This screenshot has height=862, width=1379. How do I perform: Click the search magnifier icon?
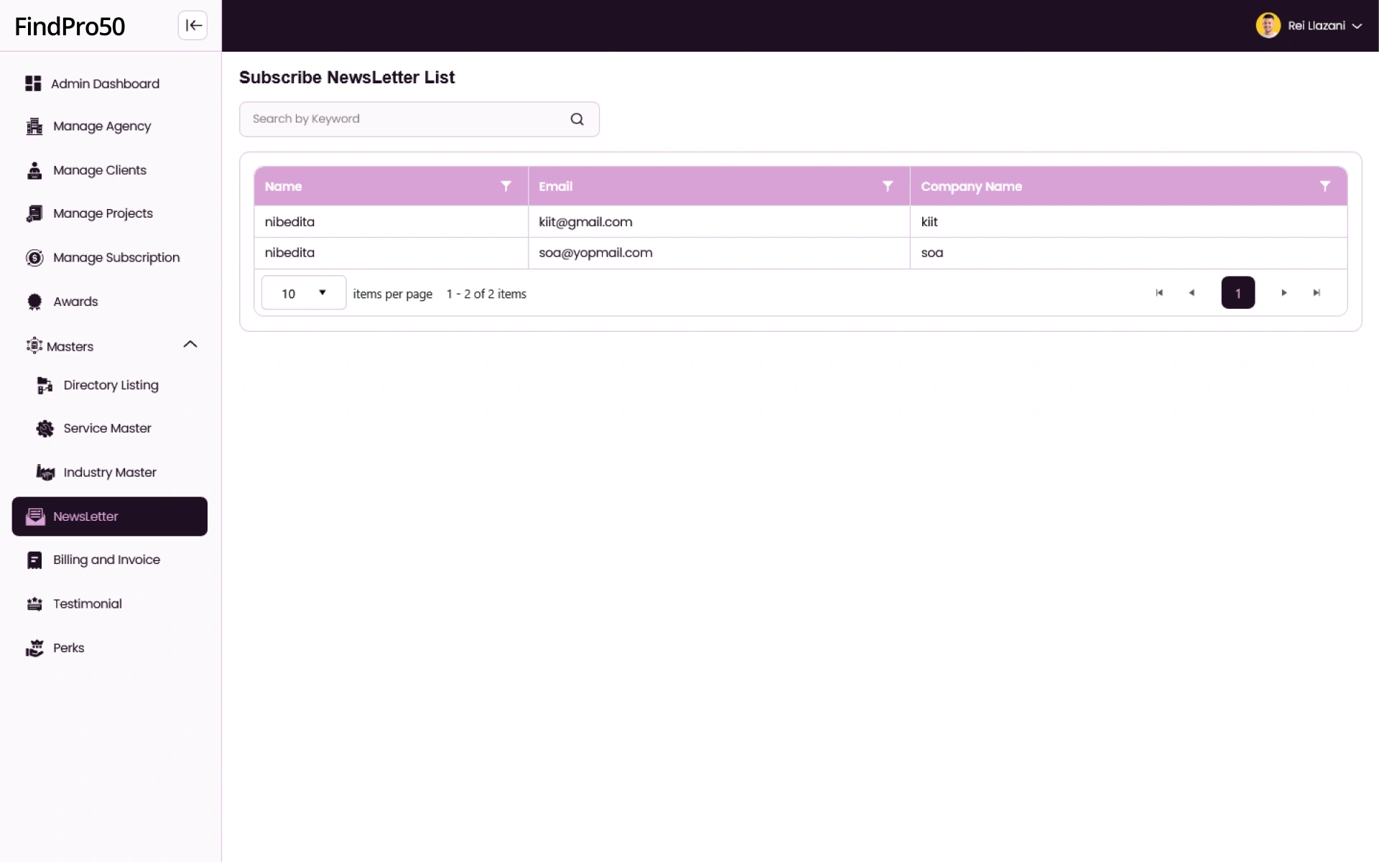tap(577, 119)
